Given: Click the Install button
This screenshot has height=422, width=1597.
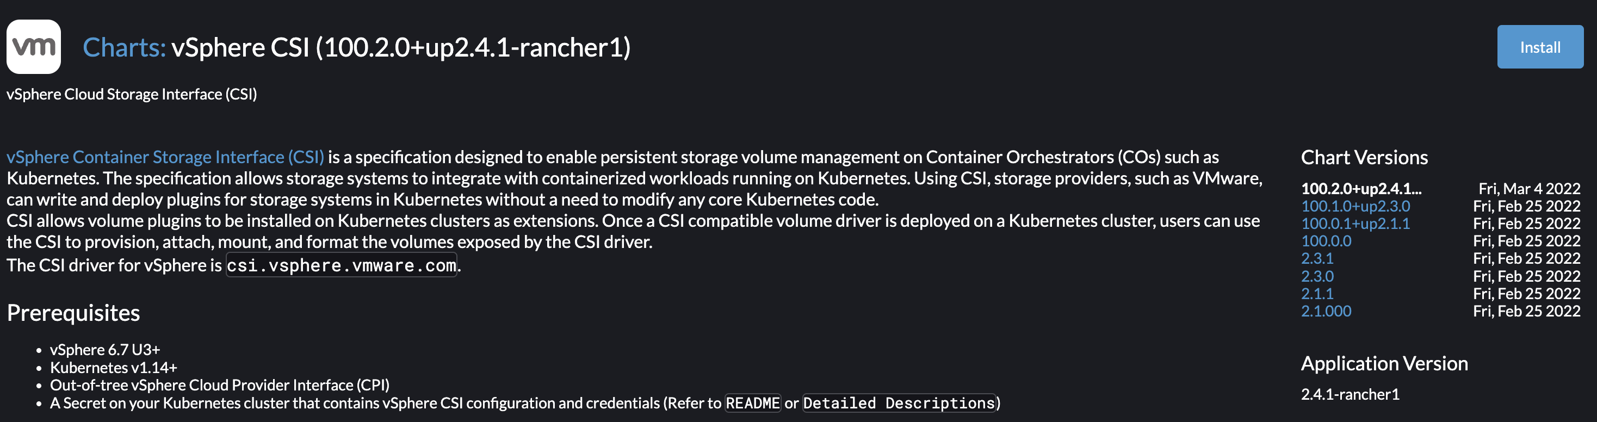Looking at the screenshot, I should coord(1540,46).
